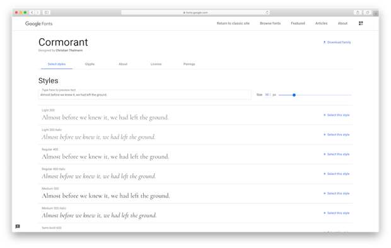The image size is (391, 248).
Task: Click the Semi-bold 600 style label
Action: pyautogui.click(x=51, y=228)
